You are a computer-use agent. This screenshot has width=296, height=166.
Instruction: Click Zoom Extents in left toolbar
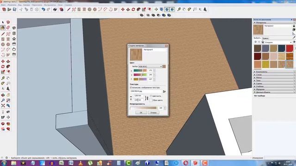3,106
